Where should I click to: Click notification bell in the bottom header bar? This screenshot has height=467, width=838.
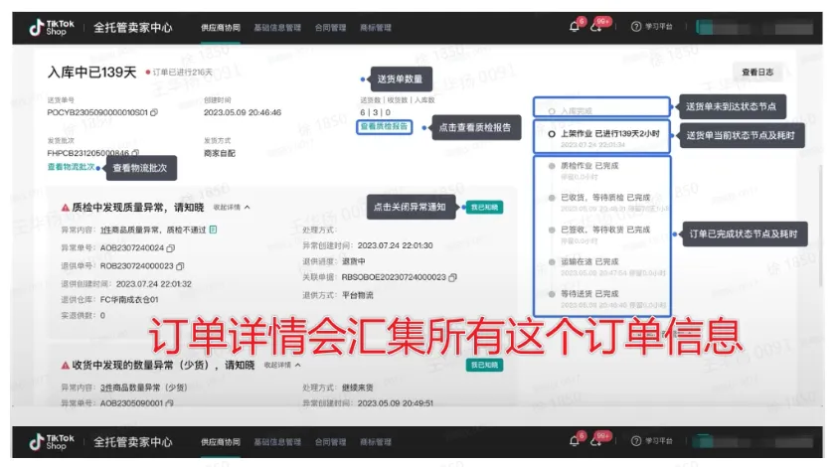[575, 441]
